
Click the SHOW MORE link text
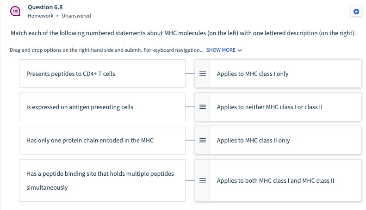click(224, 50)
